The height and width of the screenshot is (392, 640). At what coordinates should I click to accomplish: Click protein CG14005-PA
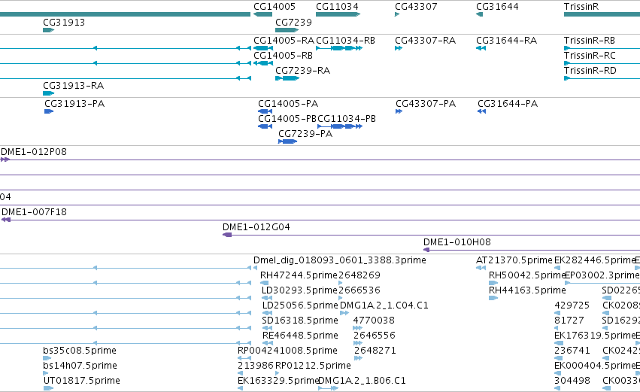tap(288, 104)
